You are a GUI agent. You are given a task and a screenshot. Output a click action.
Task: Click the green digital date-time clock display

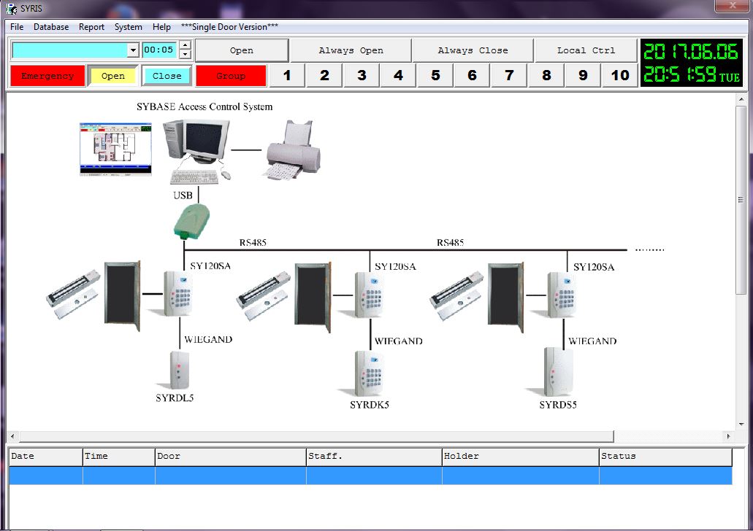(692, 63)
